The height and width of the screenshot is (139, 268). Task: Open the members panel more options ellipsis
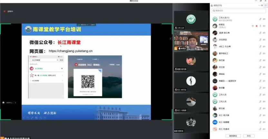point(259,5)
